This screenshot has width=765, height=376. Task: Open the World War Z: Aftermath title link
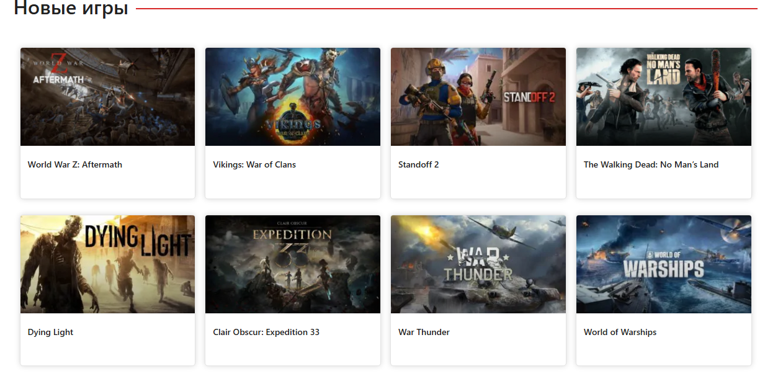tap(75, 164)
